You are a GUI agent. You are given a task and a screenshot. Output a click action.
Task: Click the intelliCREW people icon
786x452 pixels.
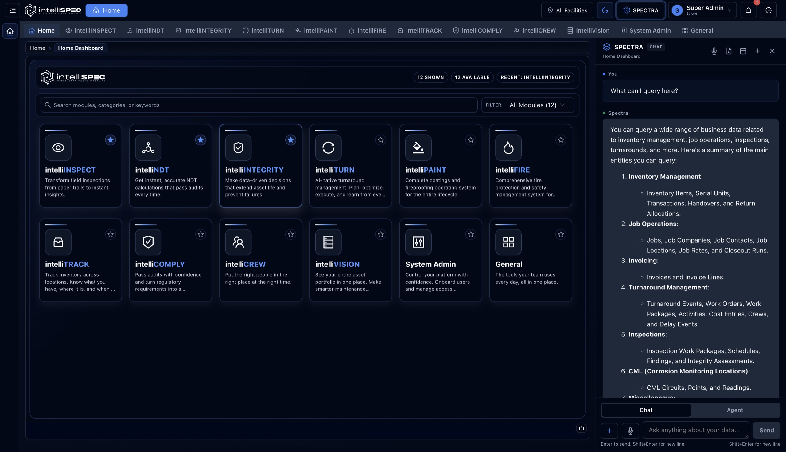[x=238, y=242]
